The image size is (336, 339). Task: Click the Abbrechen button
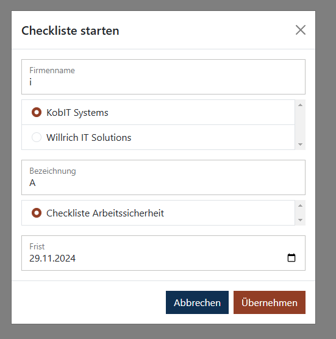tap(197, 302)
